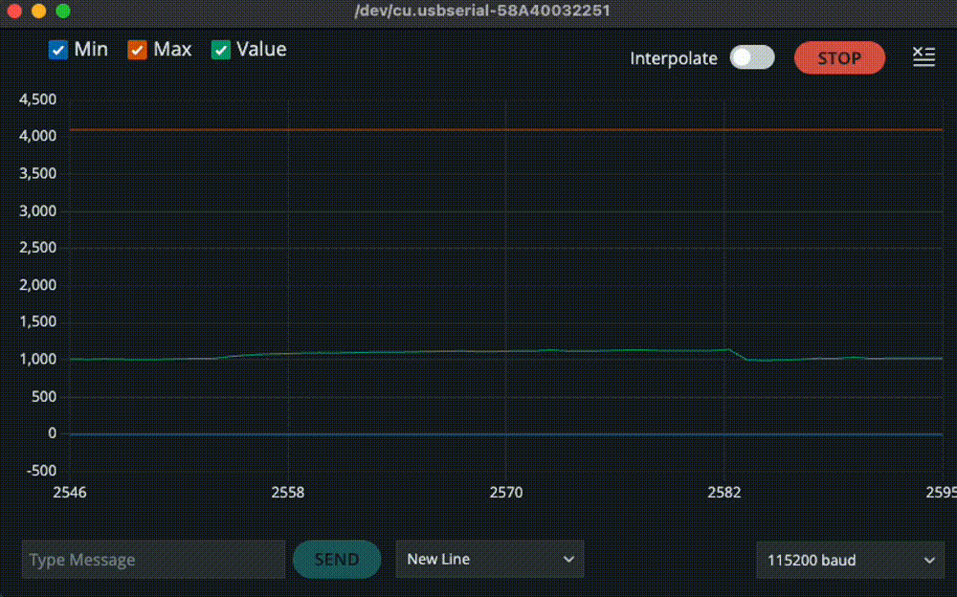Image resolution: width=957 pixels, height=597 pixels.
Task: Uncheck the Min series checkbox
Action: pyautogui.click(x=58, y=50)
